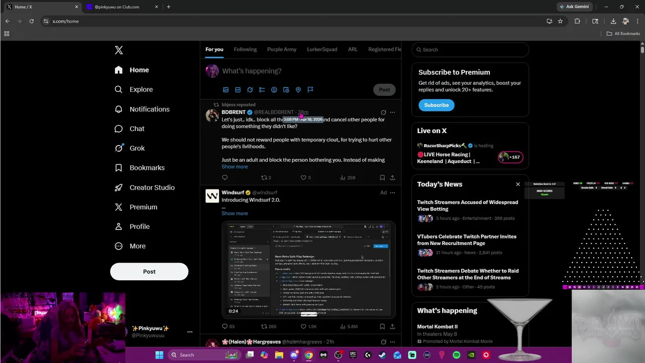Like the Windsurf post
645x363 pixels.
[x=308, y=327]
